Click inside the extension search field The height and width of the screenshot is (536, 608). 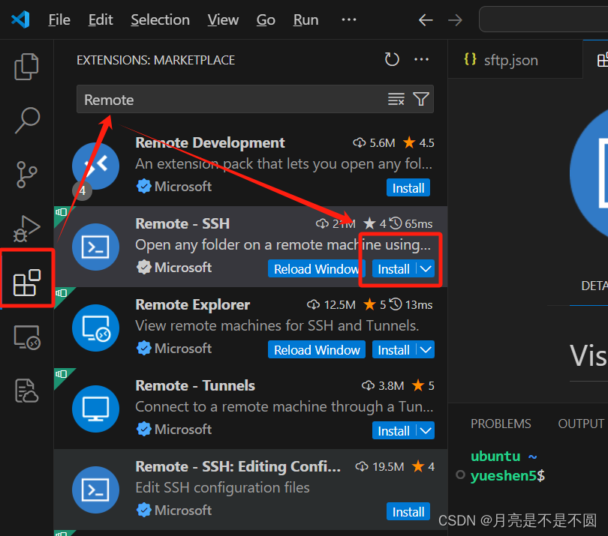(225, 99)
